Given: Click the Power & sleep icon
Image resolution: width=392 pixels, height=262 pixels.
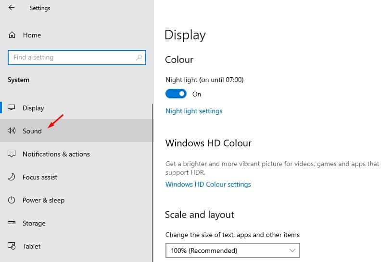Looking at the screenshot, I should click(x=12, y=200).
